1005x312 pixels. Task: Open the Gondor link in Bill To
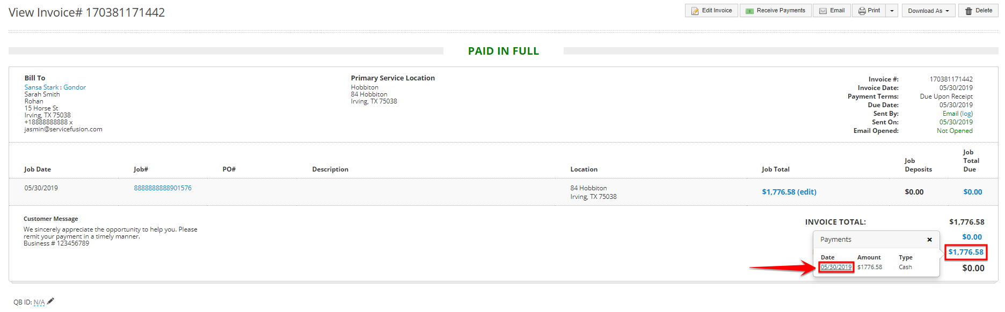pyautogui.click(x=75, y=87)
